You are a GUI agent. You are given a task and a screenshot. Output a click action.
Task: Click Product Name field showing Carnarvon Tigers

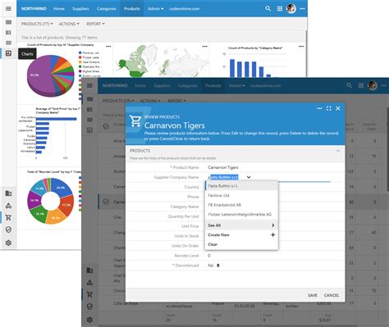click(269, 167)
